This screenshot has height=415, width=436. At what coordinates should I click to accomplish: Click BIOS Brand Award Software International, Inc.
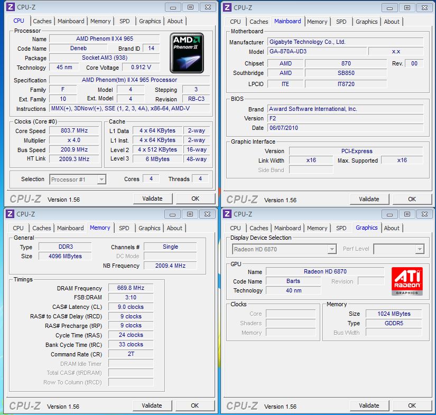(x=345, y=109)
